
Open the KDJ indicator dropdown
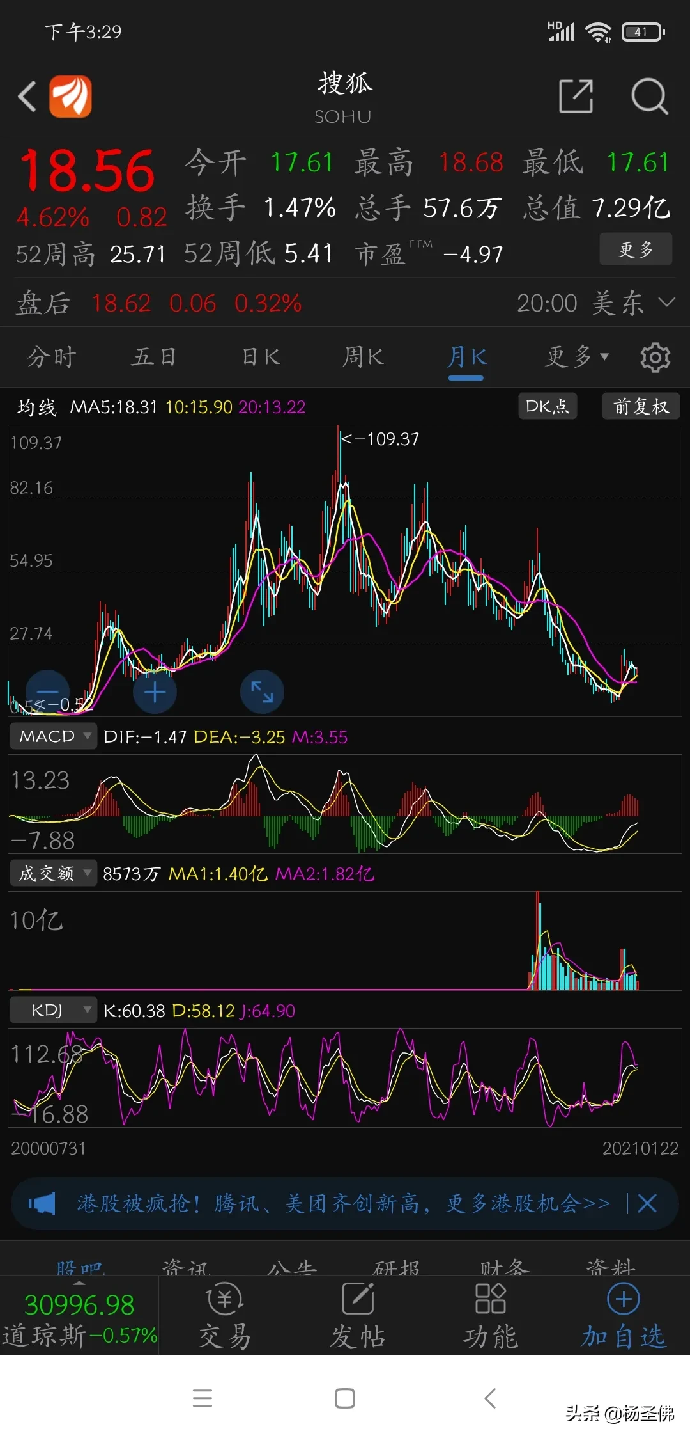(54, 1010)
